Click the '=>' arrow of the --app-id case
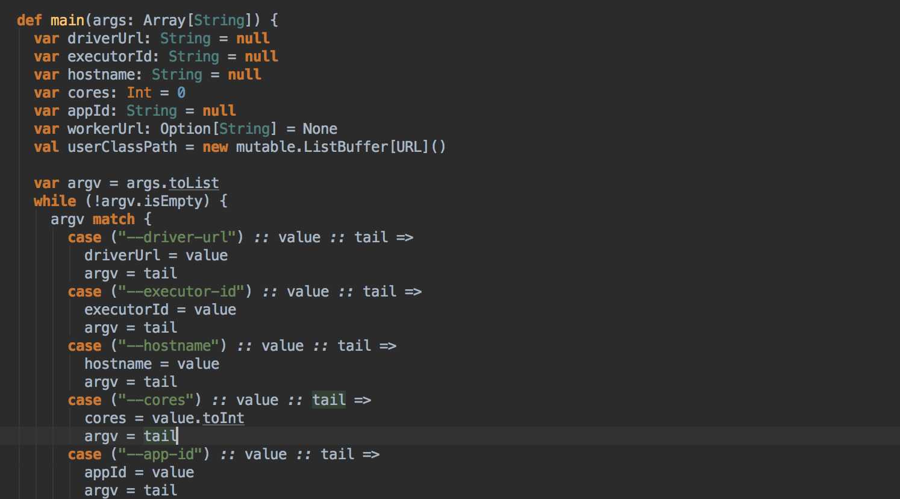The width and height of the screenshot is (900, 499). (x=371, y=454)
